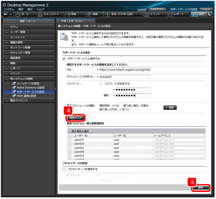Select the サポートサービス… tab
Image resolution: width=216 pixels, height=199 pixels.
76,21
